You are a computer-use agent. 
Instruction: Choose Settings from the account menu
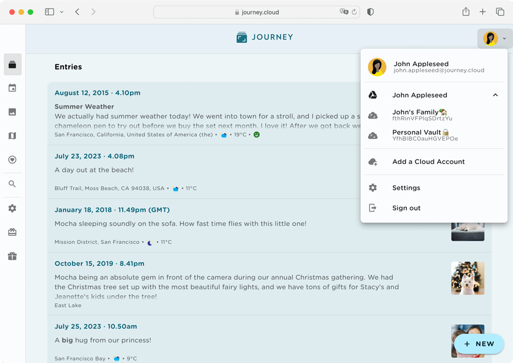(406, 187)
